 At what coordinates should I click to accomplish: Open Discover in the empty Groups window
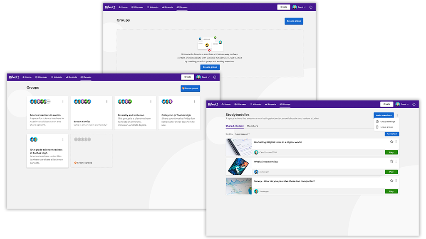click(x=137, y=7)
